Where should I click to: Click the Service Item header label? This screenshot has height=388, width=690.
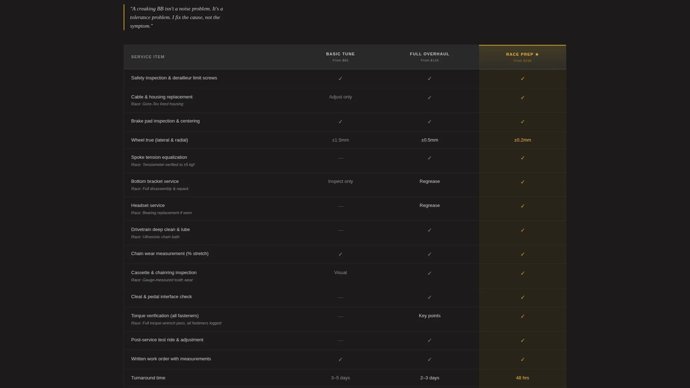point(148,57)
